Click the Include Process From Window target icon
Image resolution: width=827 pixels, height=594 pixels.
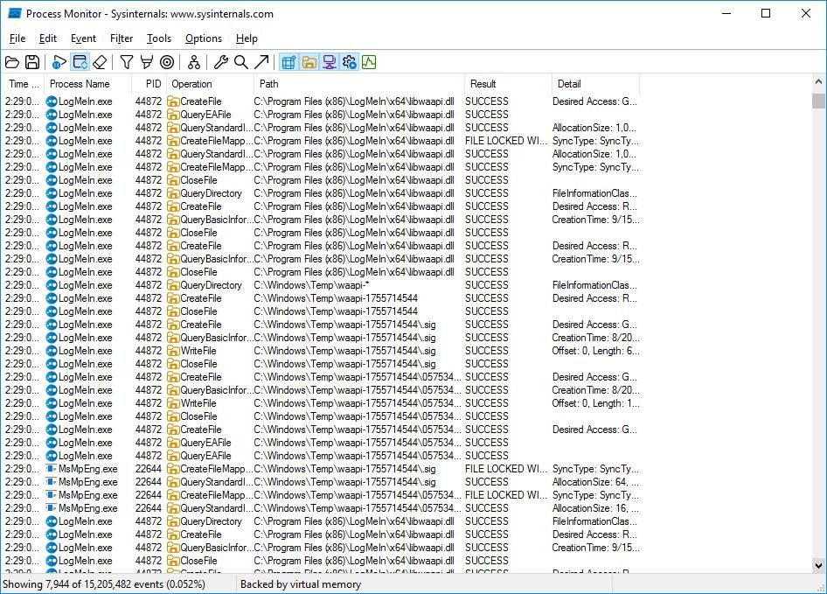(167, 62)
